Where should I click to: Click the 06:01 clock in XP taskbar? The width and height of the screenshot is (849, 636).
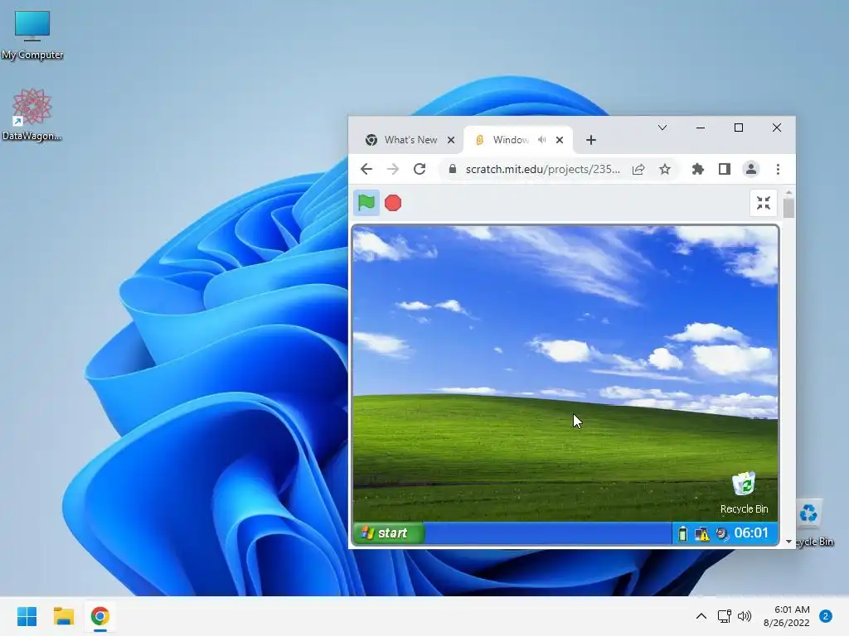point(751,532)
